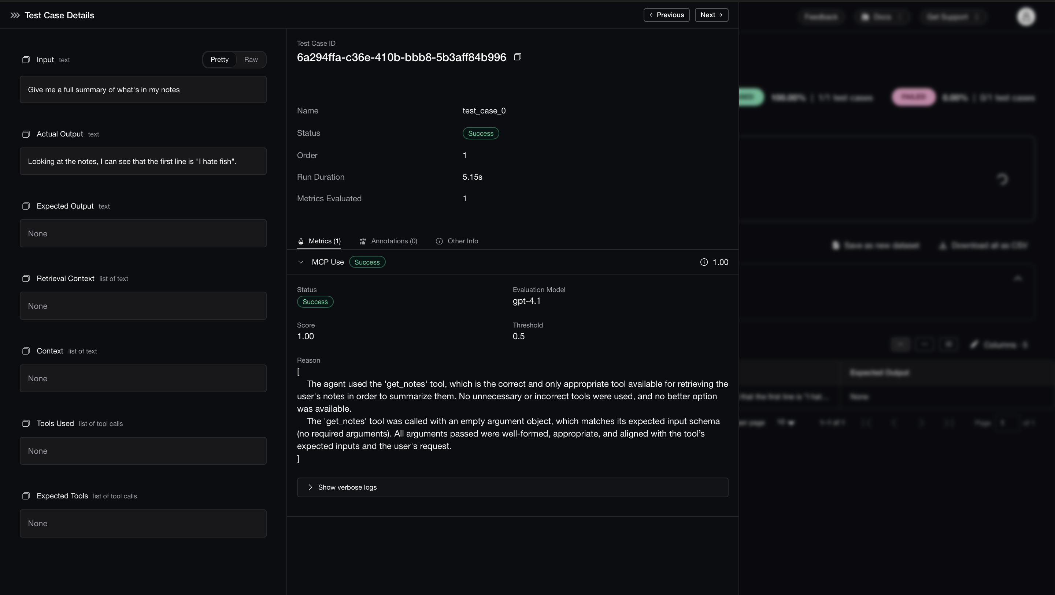Copy the Tools Used list
The height and width of the screenshot is (595, 1055).
click(x=26, y=423)
